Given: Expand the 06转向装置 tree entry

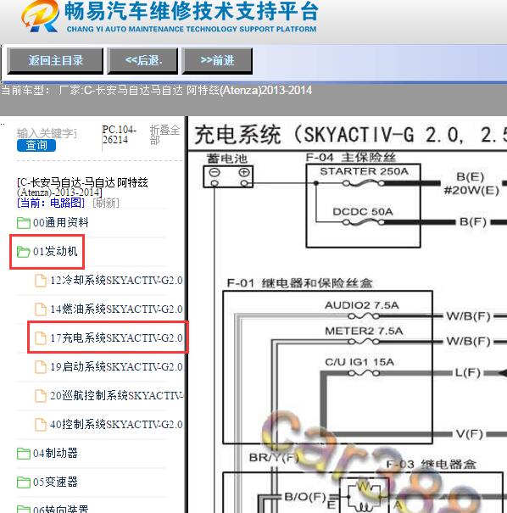Looking at the screenshot, I should coord(61,509).
